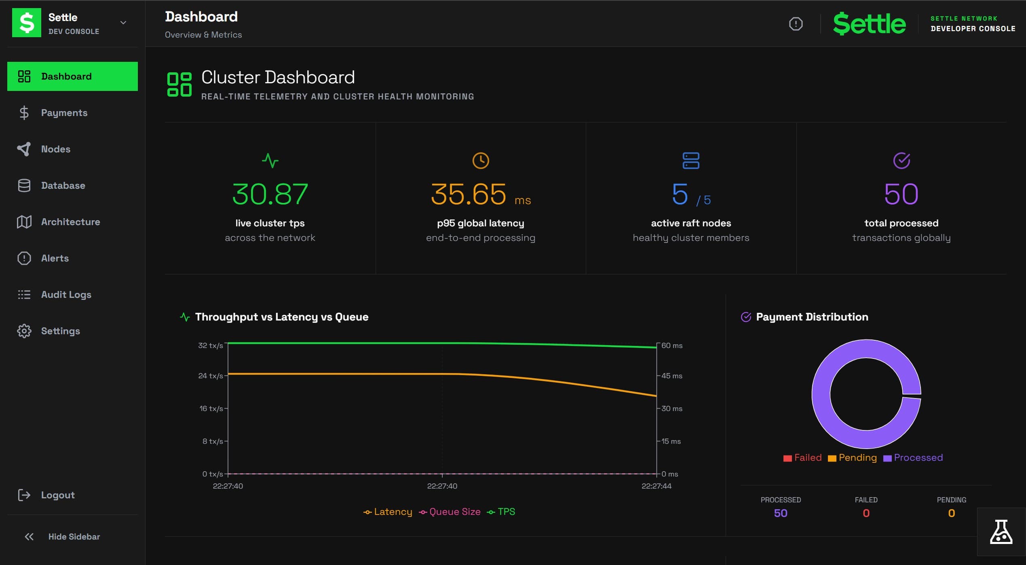1026x565 pixels.
Task: Toggle the Failed slice in donut legend
Action: pyautogui.click(x=802, y=457)
